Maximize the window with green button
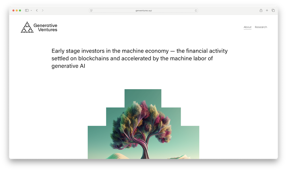The width and height of the screenshot is (287, 171). coord(20,10)
